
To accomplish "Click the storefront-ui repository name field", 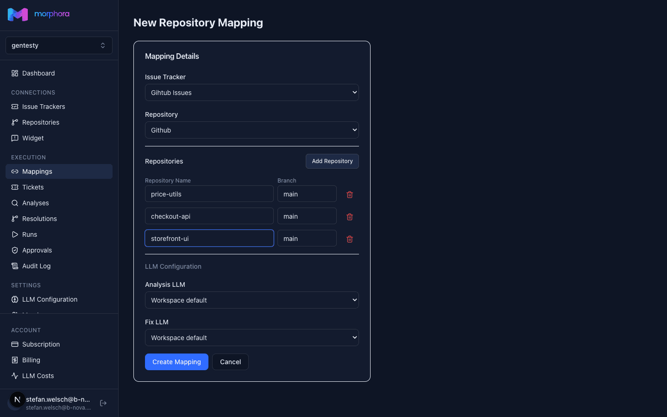I will pos(209,238).
